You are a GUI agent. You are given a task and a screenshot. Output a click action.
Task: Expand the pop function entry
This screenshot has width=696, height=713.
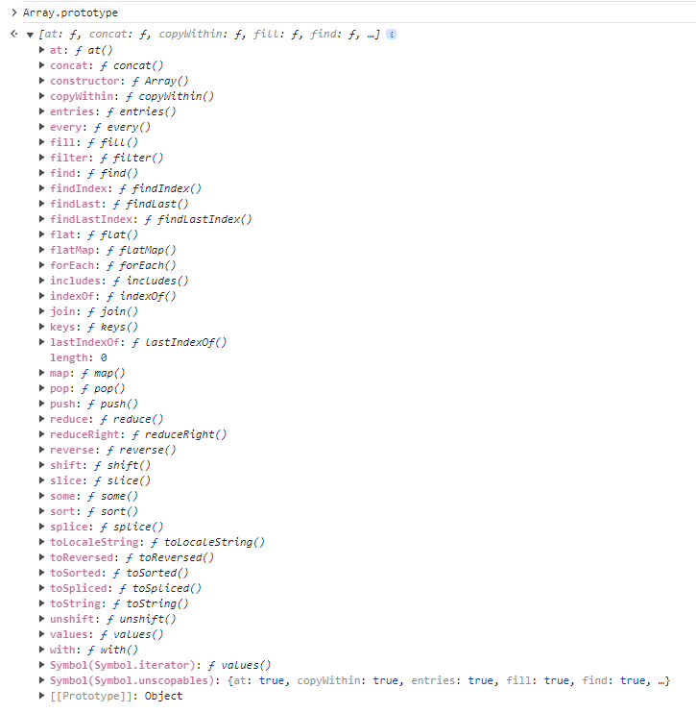coord(42,388)
